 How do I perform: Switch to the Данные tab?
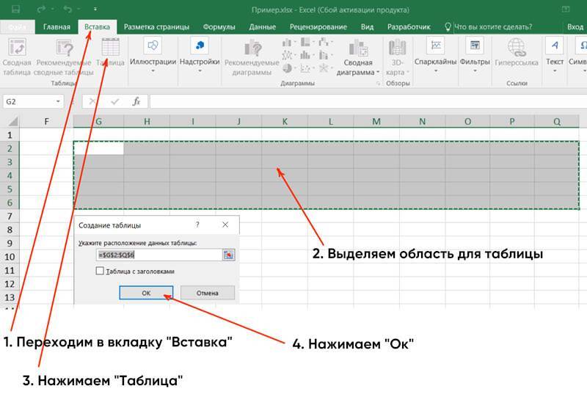click(263, 27)
